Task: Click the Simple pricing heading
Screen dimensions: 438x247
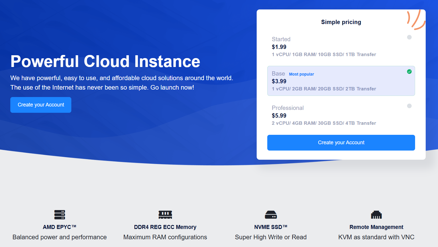Action: tap(341, 22)
